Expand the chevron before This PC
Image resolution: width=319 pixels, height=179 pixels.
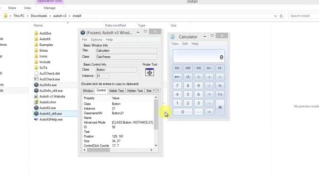click(x=10, y=16)
